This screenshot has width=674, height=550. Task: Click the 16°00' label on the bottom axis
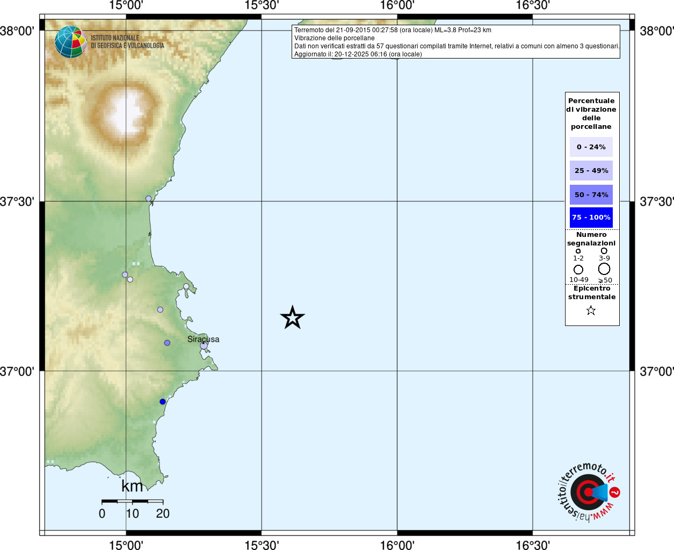tap(397, 545)
